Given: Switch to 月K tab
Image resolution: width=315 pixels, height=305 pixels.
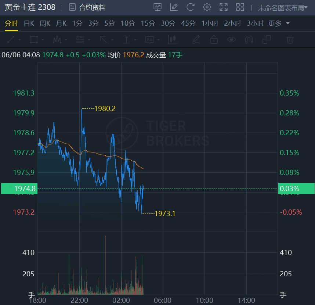Looking at the screenshot, I should 61,23.
